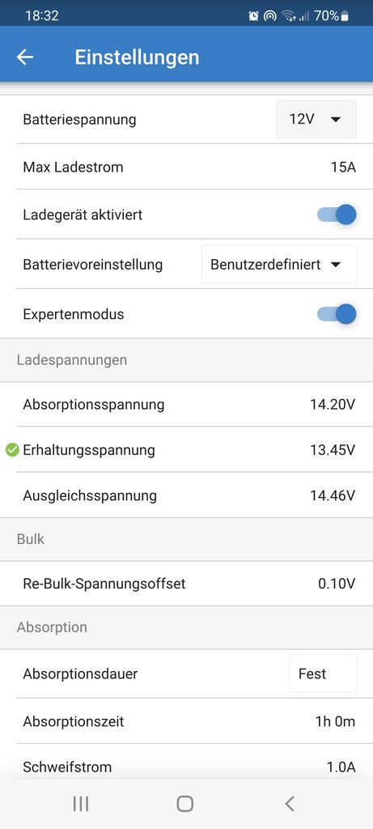The width and height of the screenshot is (373, 829).
Task: Open the Absorptionsspannung 14.20V setting
Action: tap(186, 405)
